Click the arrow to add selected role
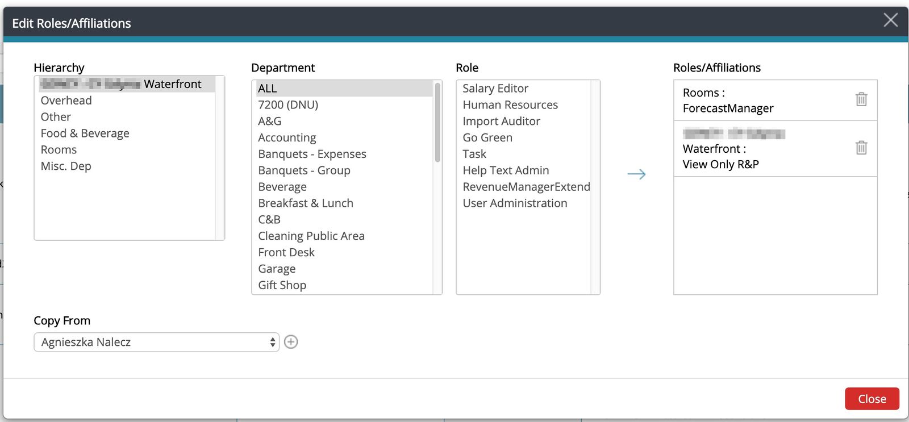Viewport: 909px width, 422px height. [636, 174]
